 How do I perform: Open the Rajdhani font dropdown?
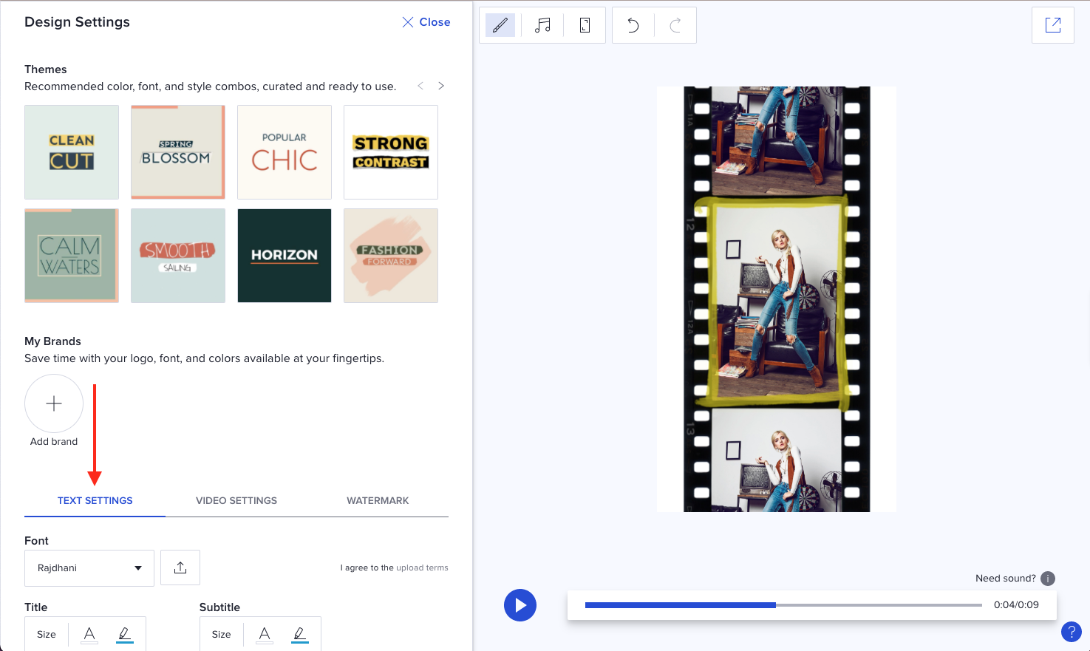point(89,568)
